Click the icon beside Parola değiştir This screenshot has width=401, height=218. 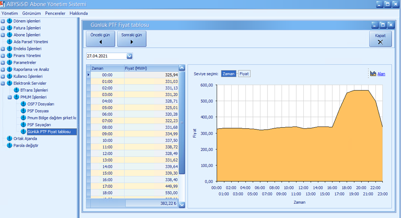(x=9, y=145)
